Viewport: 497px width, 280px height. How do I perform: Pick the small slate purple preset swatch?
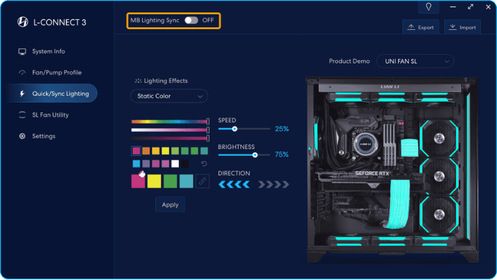146,164
